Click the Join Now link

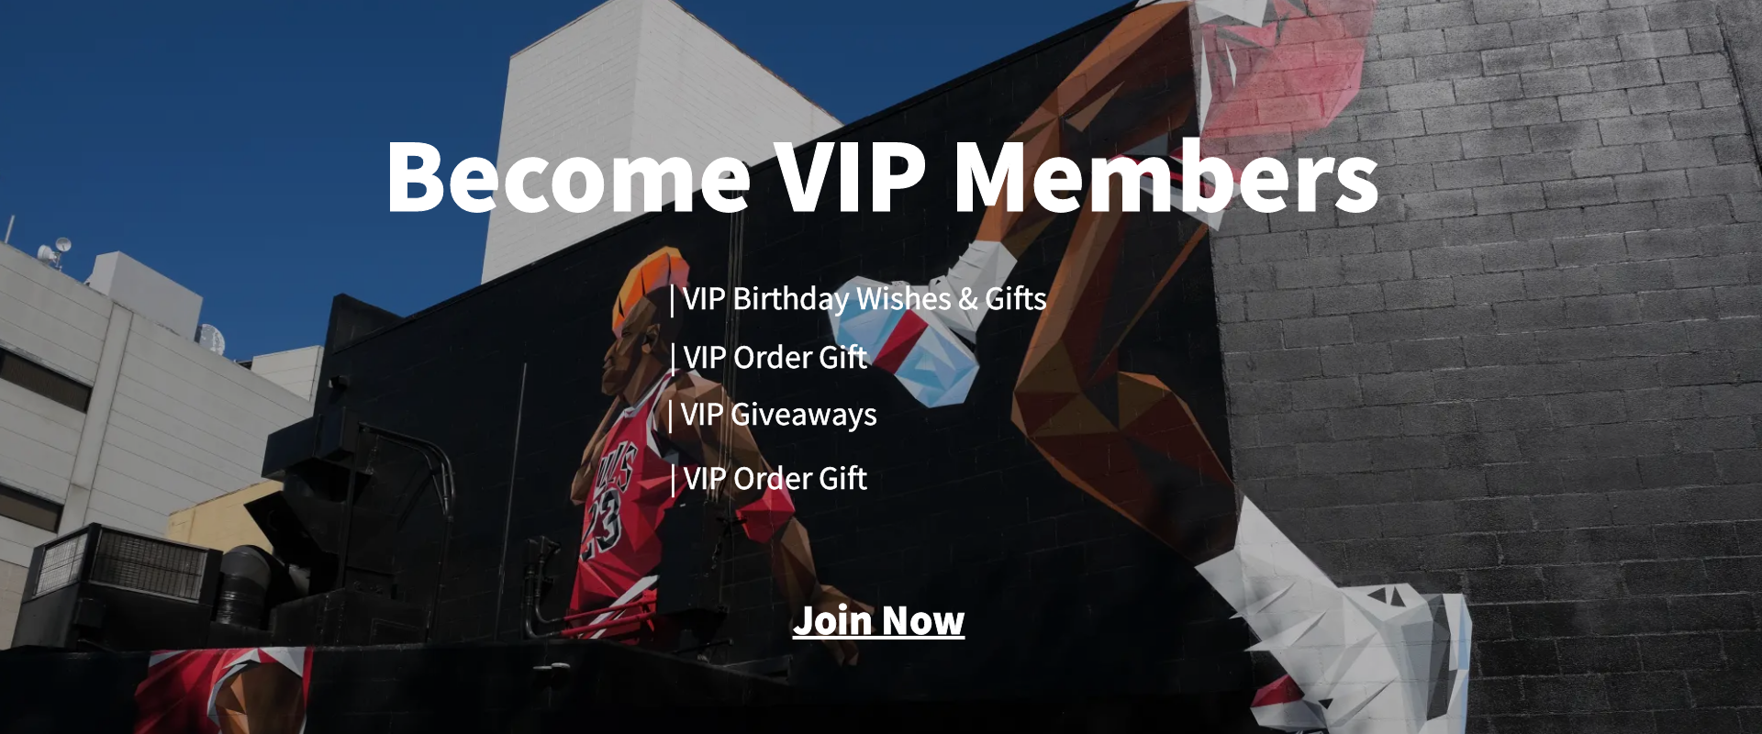878,621
